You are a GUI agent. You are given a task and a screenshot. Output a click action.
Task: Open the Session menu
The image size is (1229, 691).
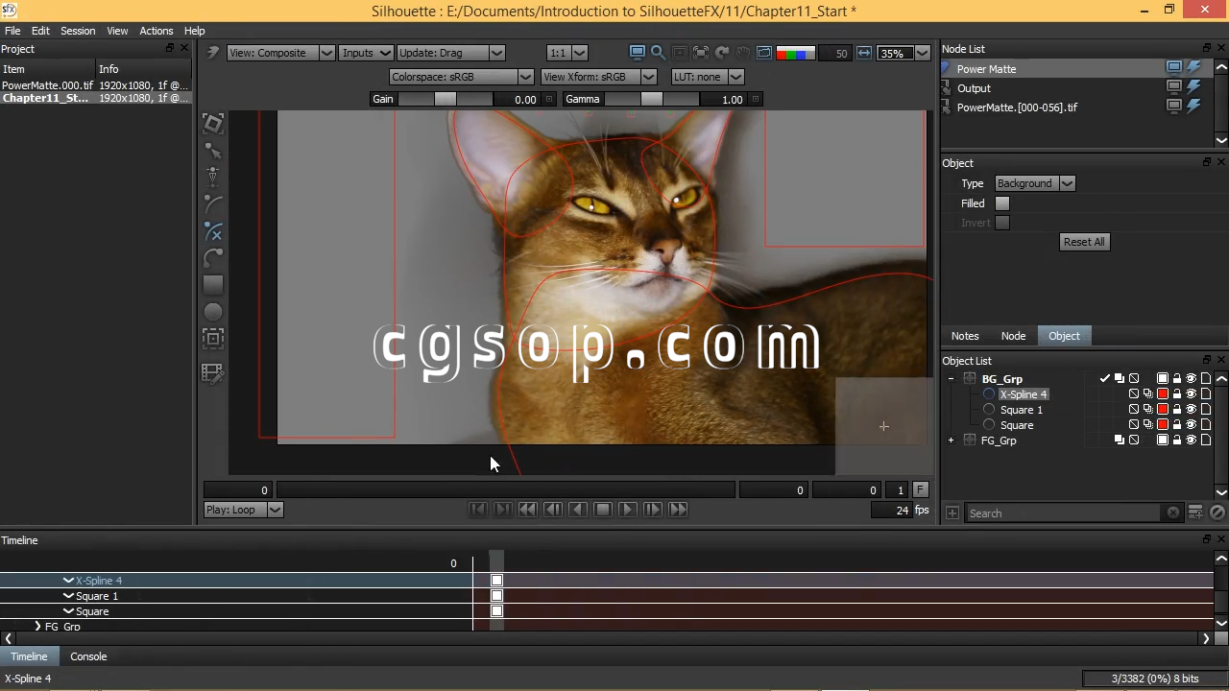(x=78, y=31)
